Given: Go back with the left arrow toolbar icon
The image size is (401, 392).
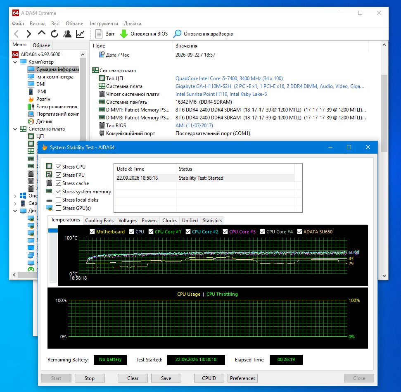Looking at the screenshot, I should (17, 34).
